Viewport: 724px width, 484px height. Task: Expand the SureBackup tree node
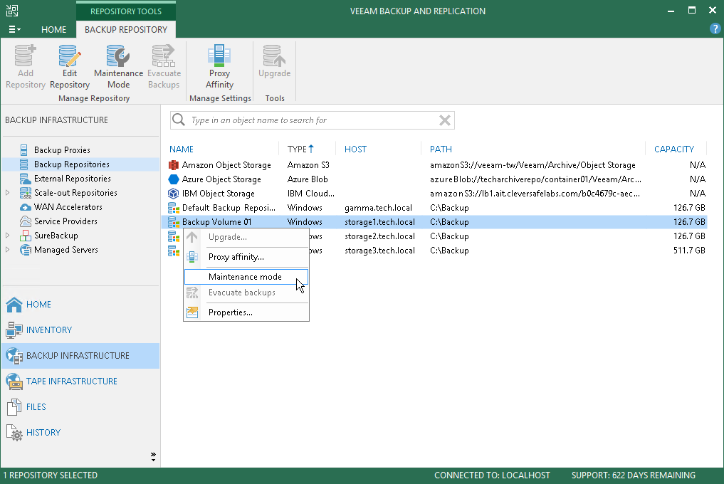point(8,236)
